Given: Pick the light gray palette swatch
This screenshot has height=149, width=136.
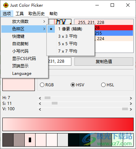Looking at the screenshot, I should (x=63, y=140).
